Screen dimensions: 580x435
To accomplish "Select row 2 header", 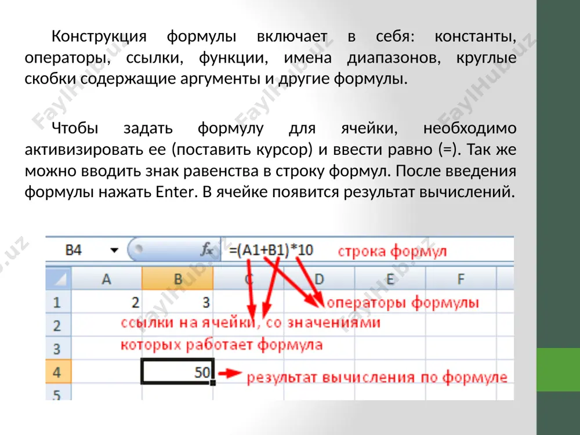I will coord(58,325).
